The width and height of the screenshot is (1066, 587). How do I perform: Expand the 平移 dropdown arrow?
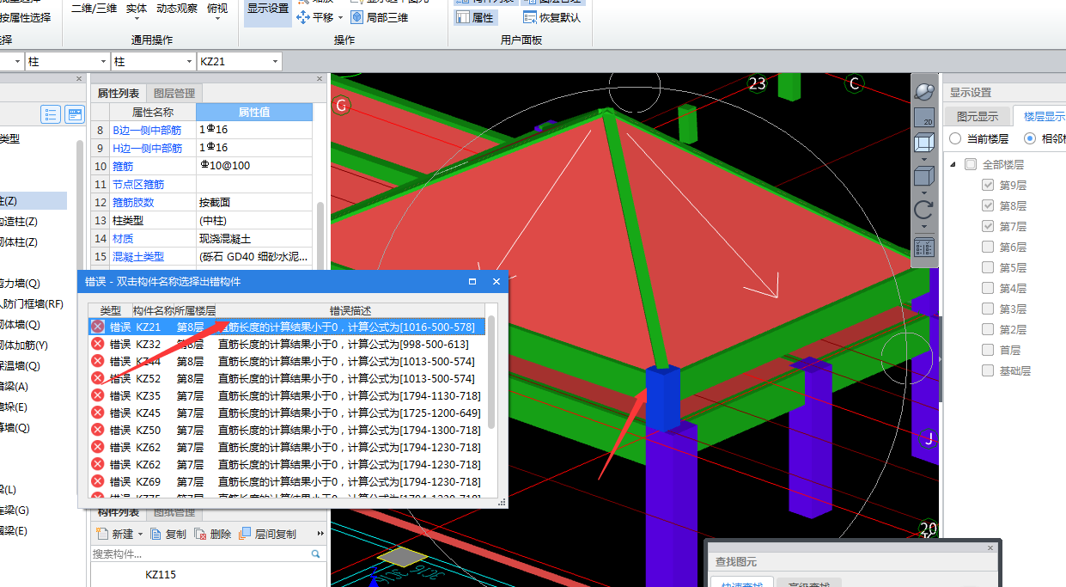pos(340,17)
